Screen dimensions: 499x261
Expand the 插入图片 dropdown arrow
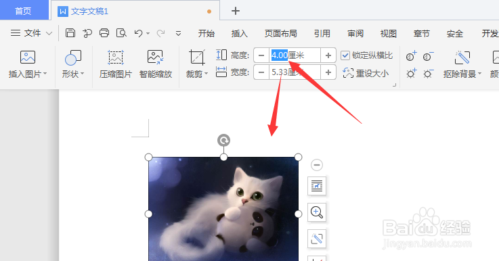pyautogui.click(x=45, y=74)
